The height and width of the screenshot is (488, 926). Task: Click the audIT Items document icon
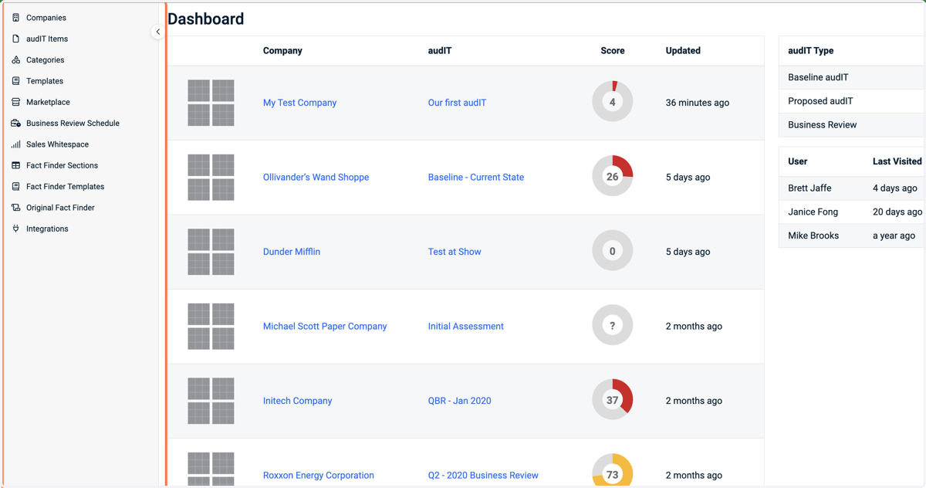click(x=15, y=39)
